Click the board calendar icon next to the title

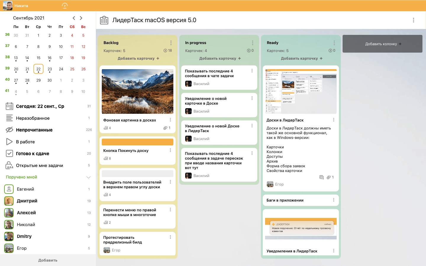pos(104,20)
